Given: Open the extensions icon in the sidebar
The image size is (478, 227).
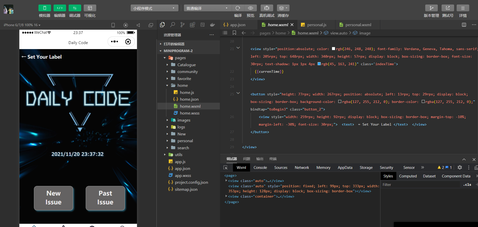Looking at the screenshot, I should tap(193, 25).
